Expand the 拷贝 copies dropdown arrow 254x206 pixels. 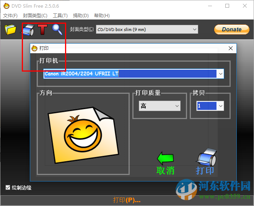[x=220, y=106]
